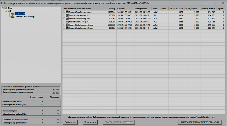
Task: Sort by the Размер column header
Action: (x=109, y=9)
